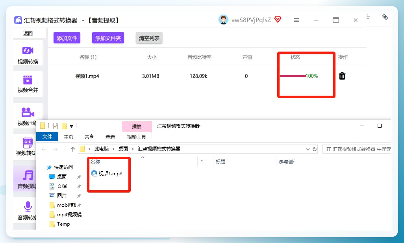The width and height of the screenshot is (404, 243).
Task: Click the 清空列表 button
Action: click(149, 38)
